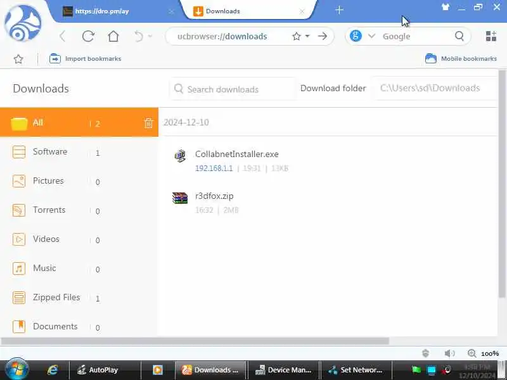Click the trash icon to clear All
Screen dimensions: 507x380
148,123
